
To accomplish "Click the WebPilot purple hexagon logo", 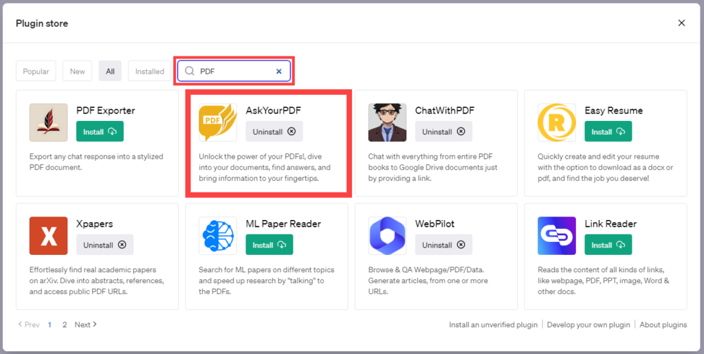I will pyautogui.click(x=387, y=236).
